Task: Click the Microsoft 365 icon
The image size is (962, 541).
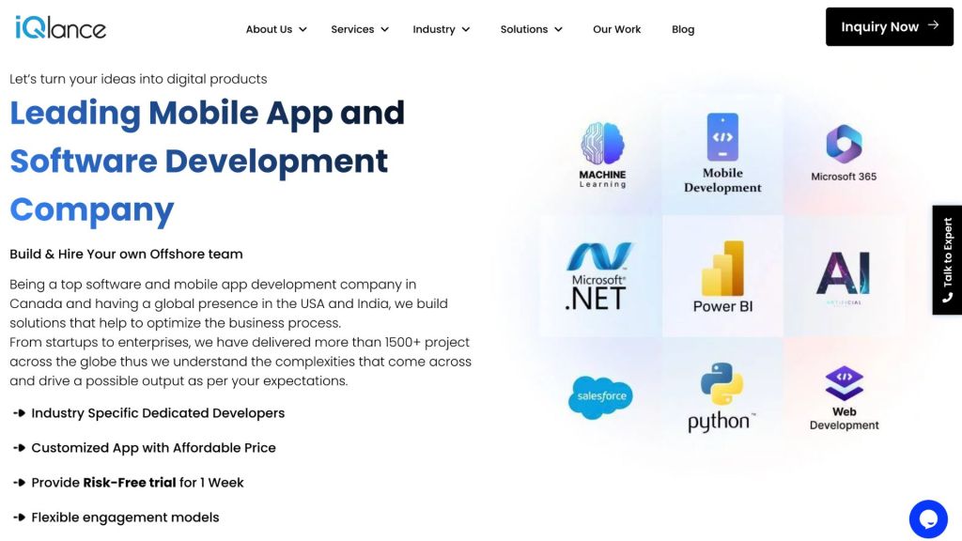Action: (844, 153)
